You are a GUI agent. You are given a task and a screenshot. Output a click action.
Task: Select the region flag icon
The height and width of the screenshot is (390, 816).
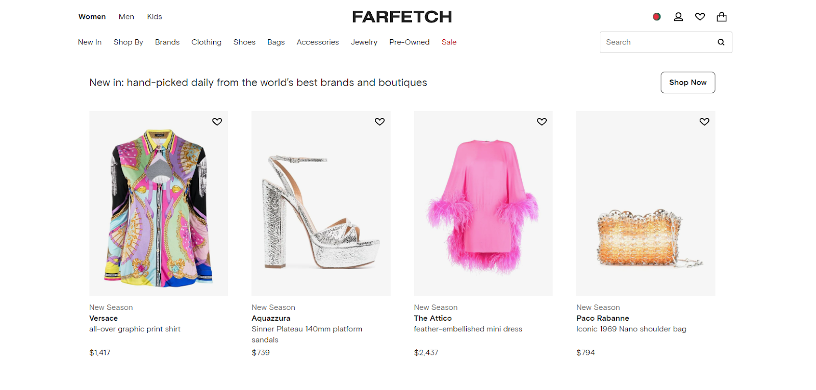pyautogui.click(x=657, y=17)
